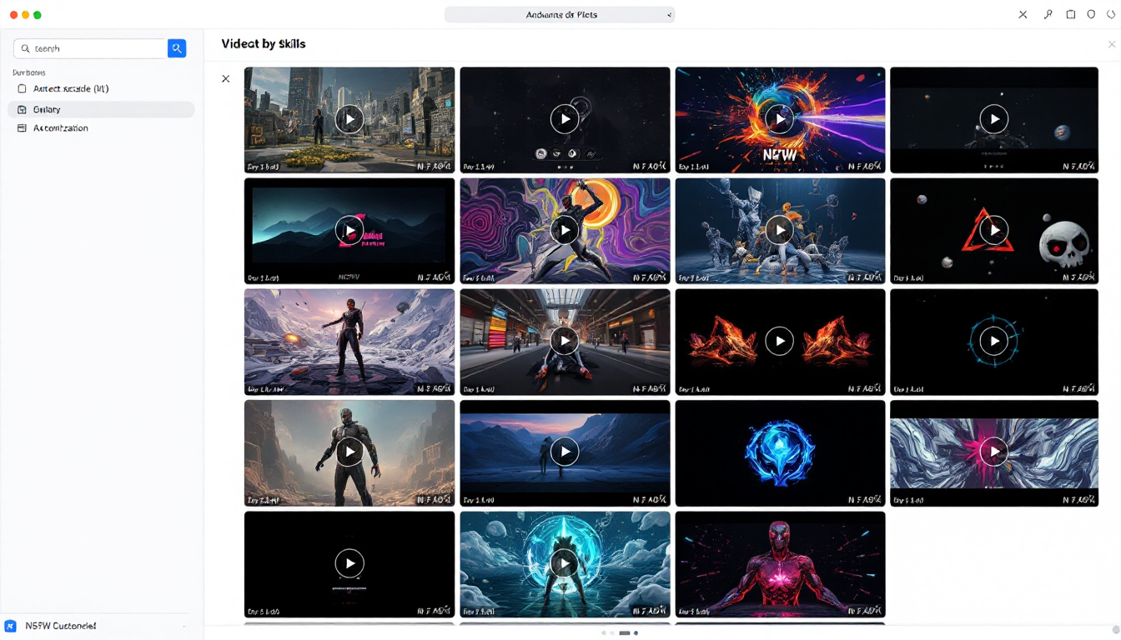Screen dimensions: 1121x640
Task: Expand the chevron next to NSFW Customized
Action: [184, 626]
